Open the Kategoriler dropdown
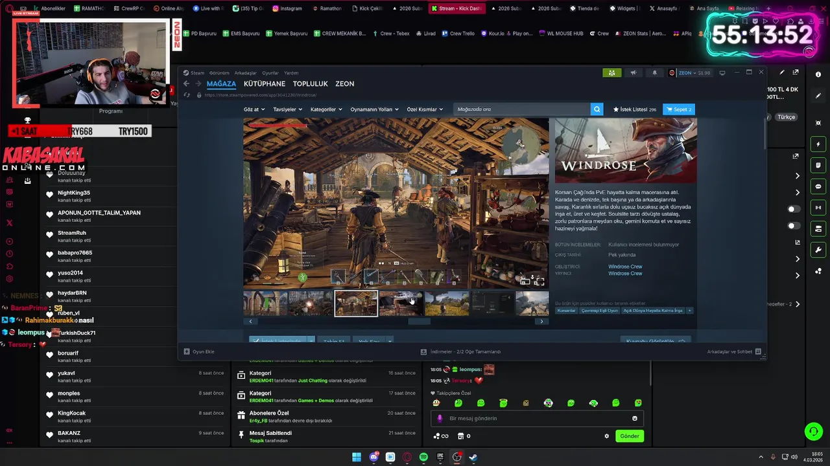This screenshot has height=466, width=830. pyautogui.click(x=326, y=109)
